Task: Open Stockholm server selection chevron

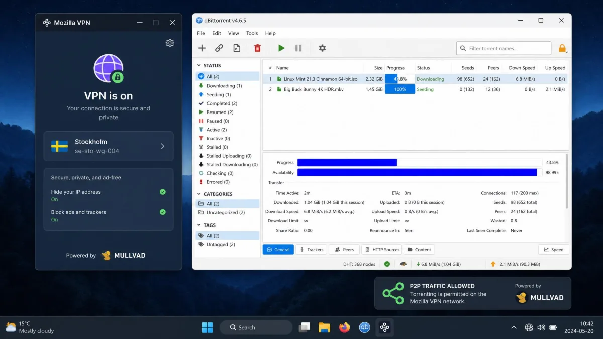Action: pyautogui.click(x=162, y=146)
